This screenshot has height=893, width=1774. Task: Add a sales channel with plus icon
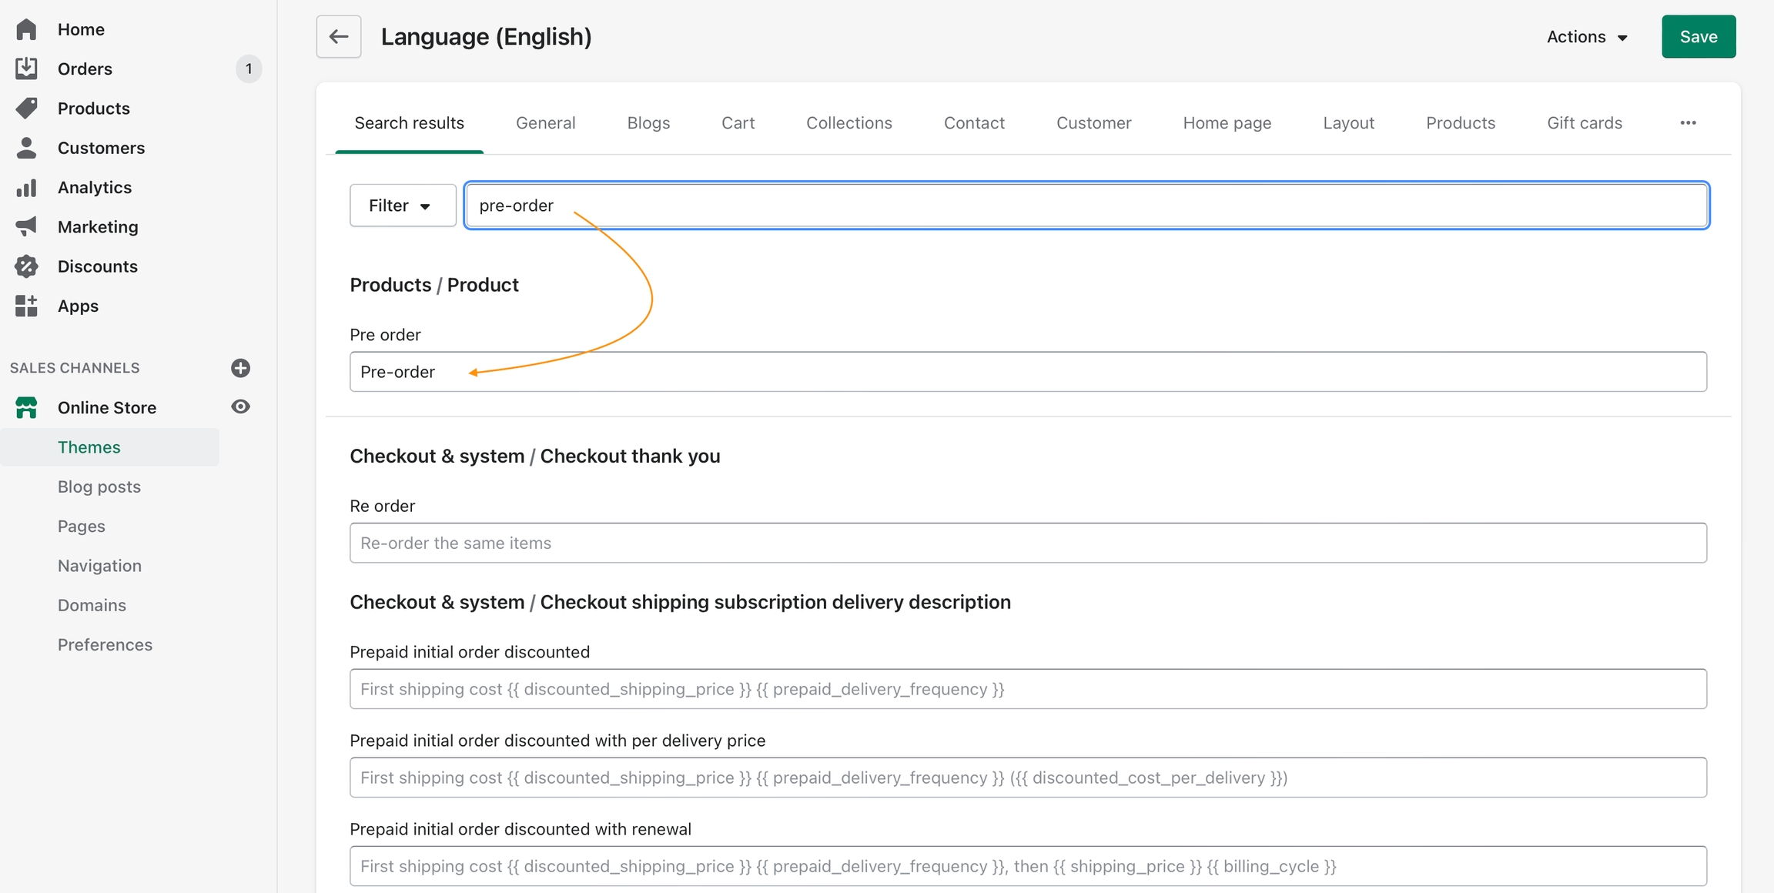click(x=240, y=368)
